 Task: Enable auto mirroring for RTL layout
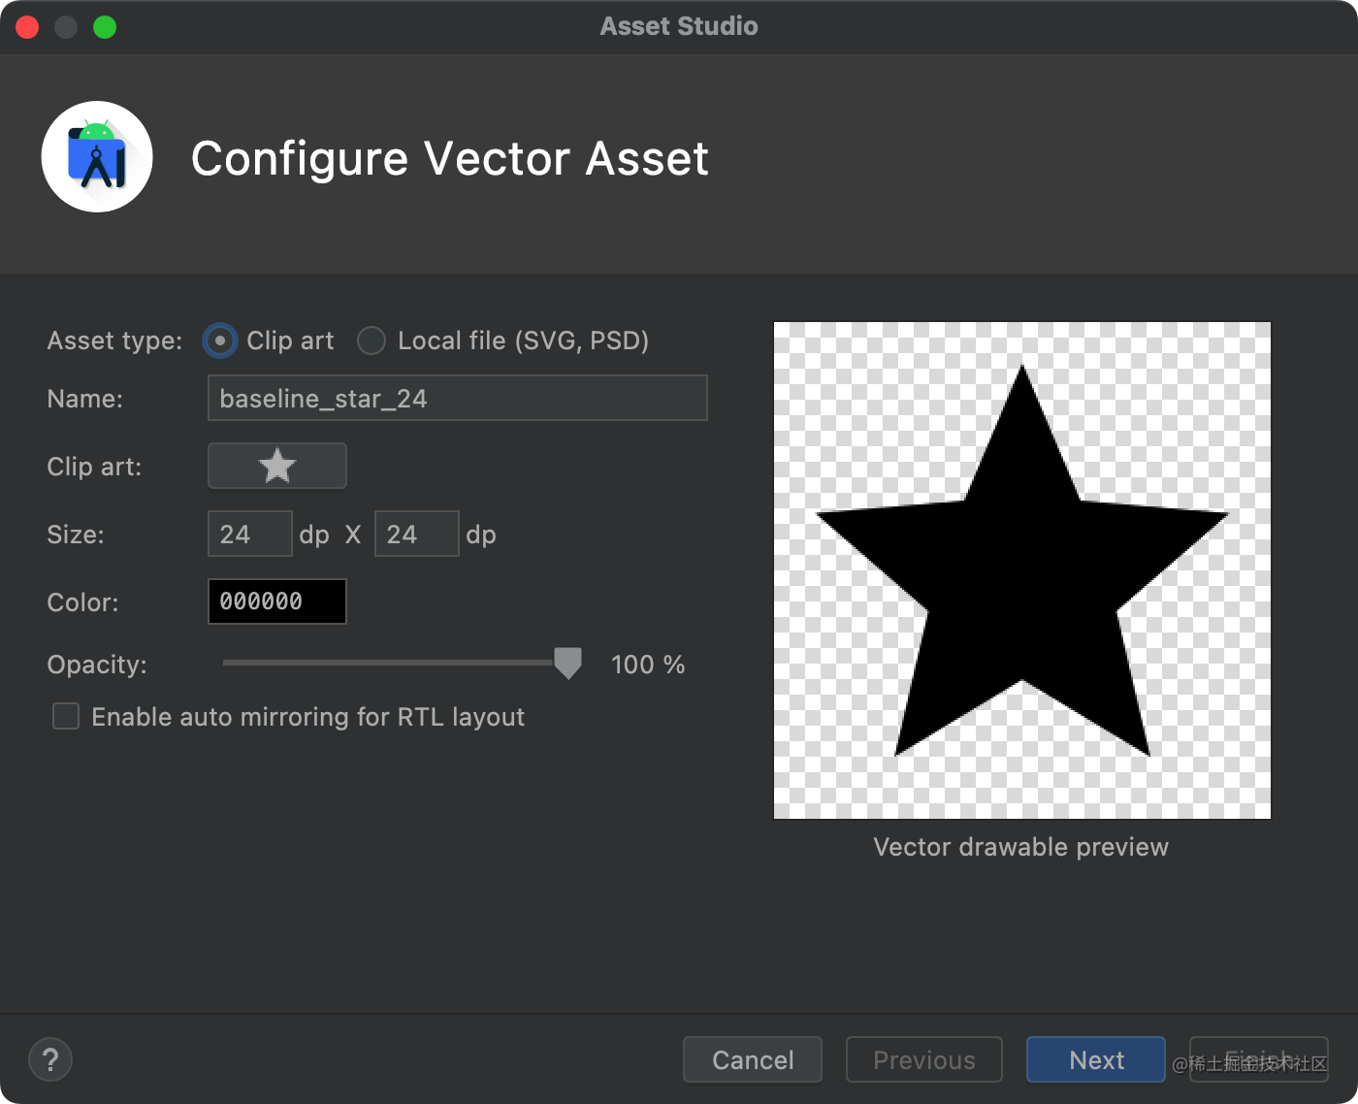pos(66,717)
